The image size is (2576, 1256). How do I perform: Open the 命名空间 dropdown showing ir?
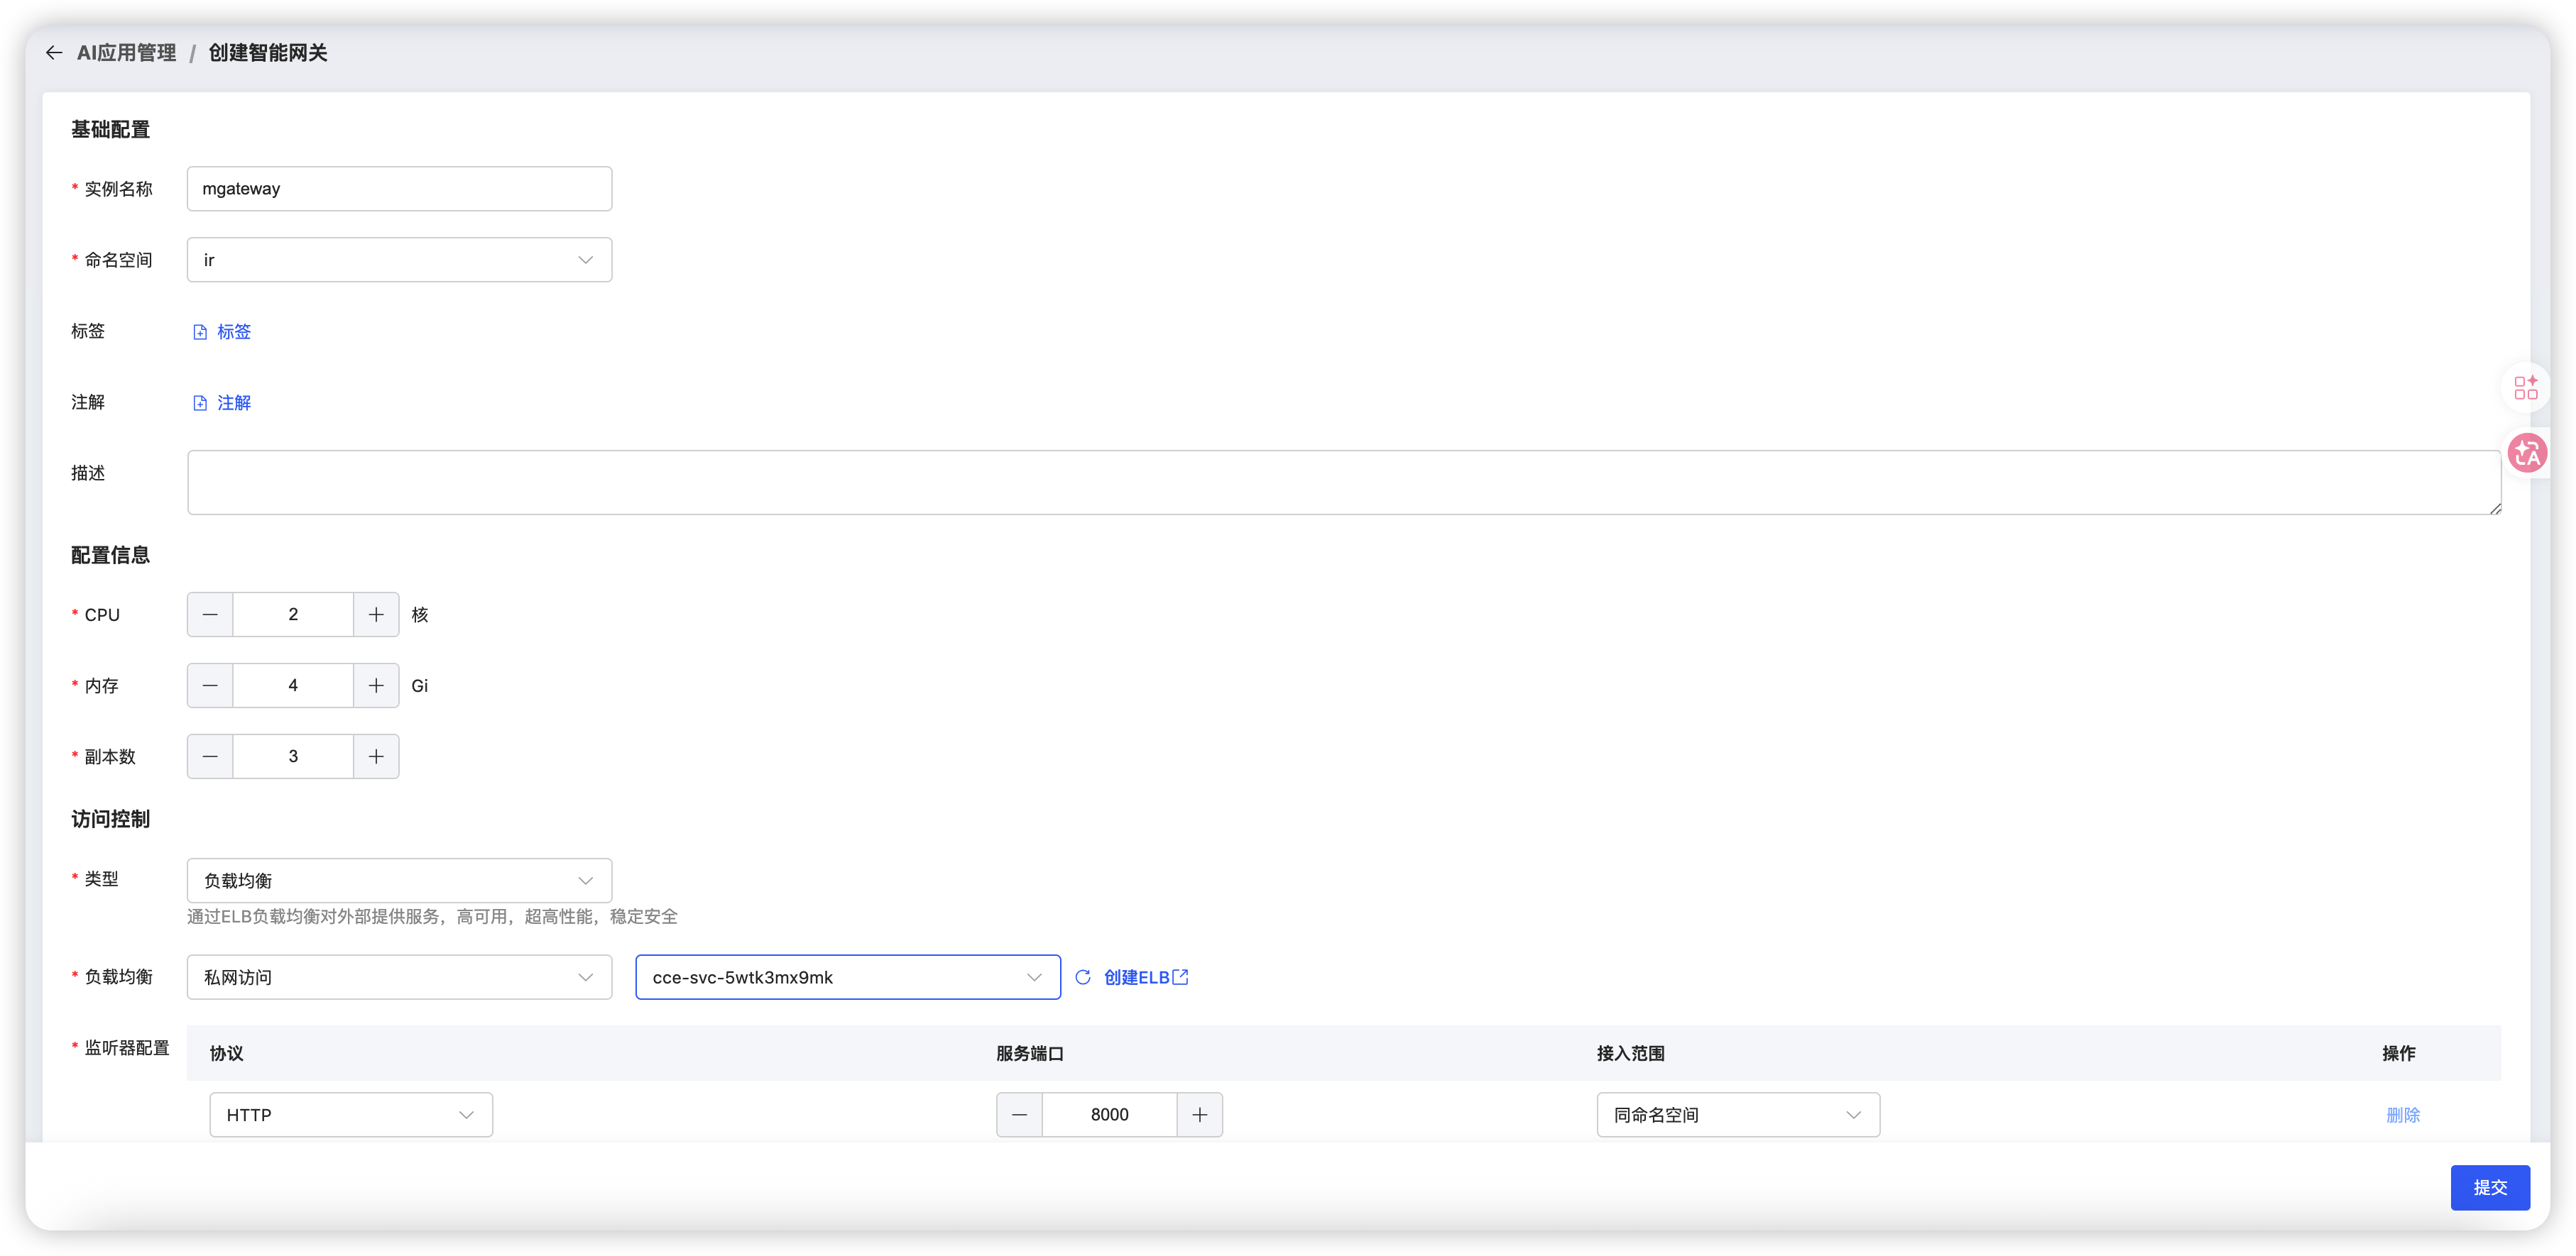click(399, 260)
